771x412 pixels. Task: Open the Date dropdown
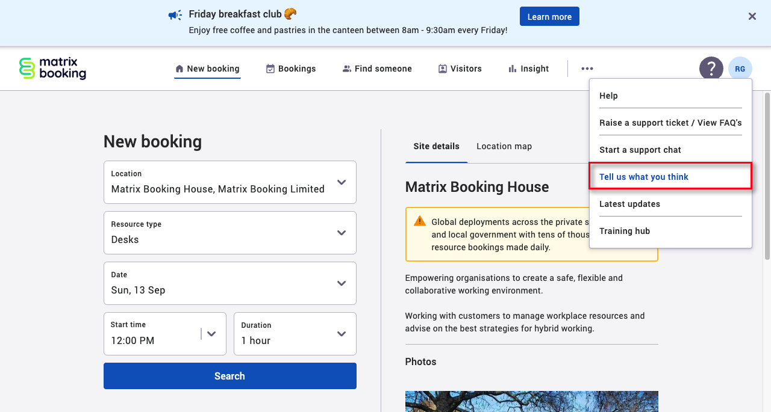click(x=230, y=283)
